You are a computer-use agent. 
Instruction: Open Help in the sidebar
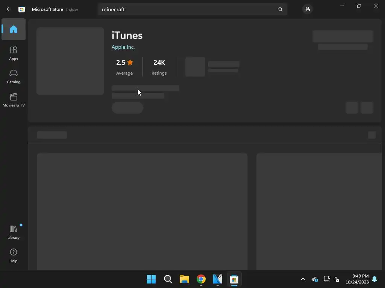(x=14, y=256)
